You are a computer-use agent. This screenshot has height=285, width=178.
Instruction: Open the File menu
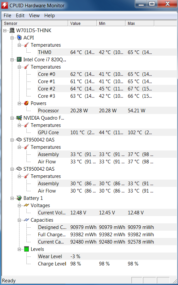(x=7, y=16)
